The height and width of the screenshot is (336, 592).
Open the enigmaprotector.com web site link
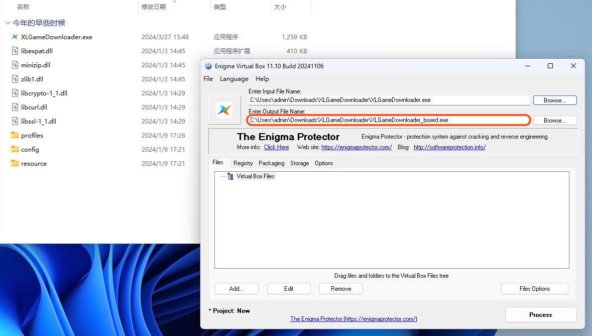(x=357, y=147)
